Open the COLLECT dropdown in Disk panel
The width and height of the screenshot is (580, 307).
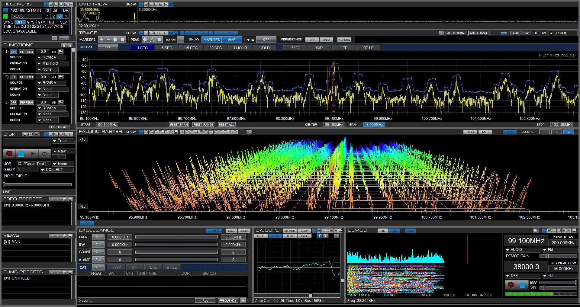pos(57,170)
